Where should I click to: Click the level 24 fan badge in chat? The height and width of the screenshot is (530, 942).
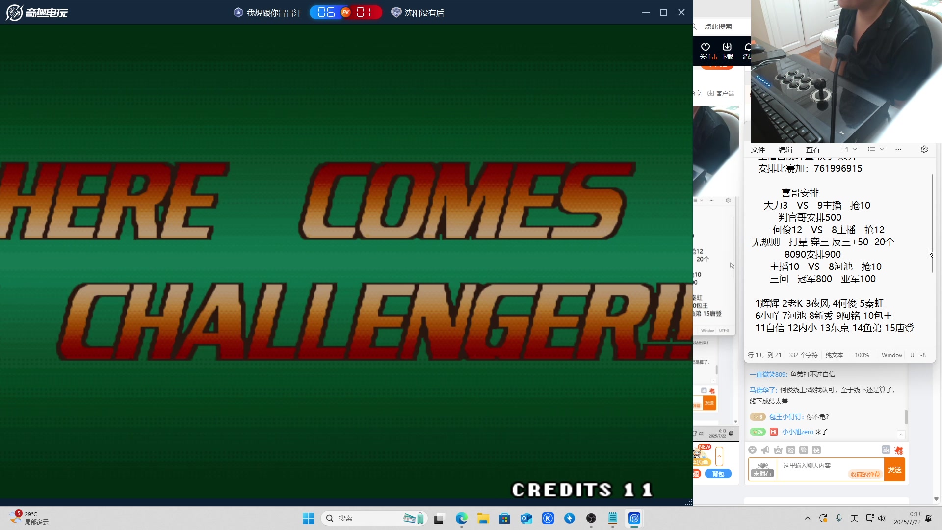[x=758, y=432]
